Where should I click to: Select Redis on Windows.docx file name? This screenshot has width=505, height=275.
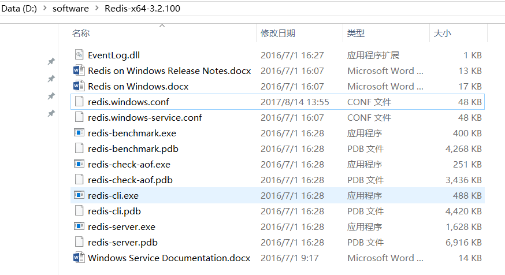[x=138, y=86]
